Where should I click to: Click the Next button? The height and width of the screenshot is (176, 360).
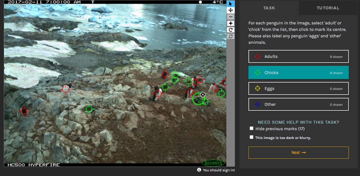pyautogui.click(x=298, y=152)
